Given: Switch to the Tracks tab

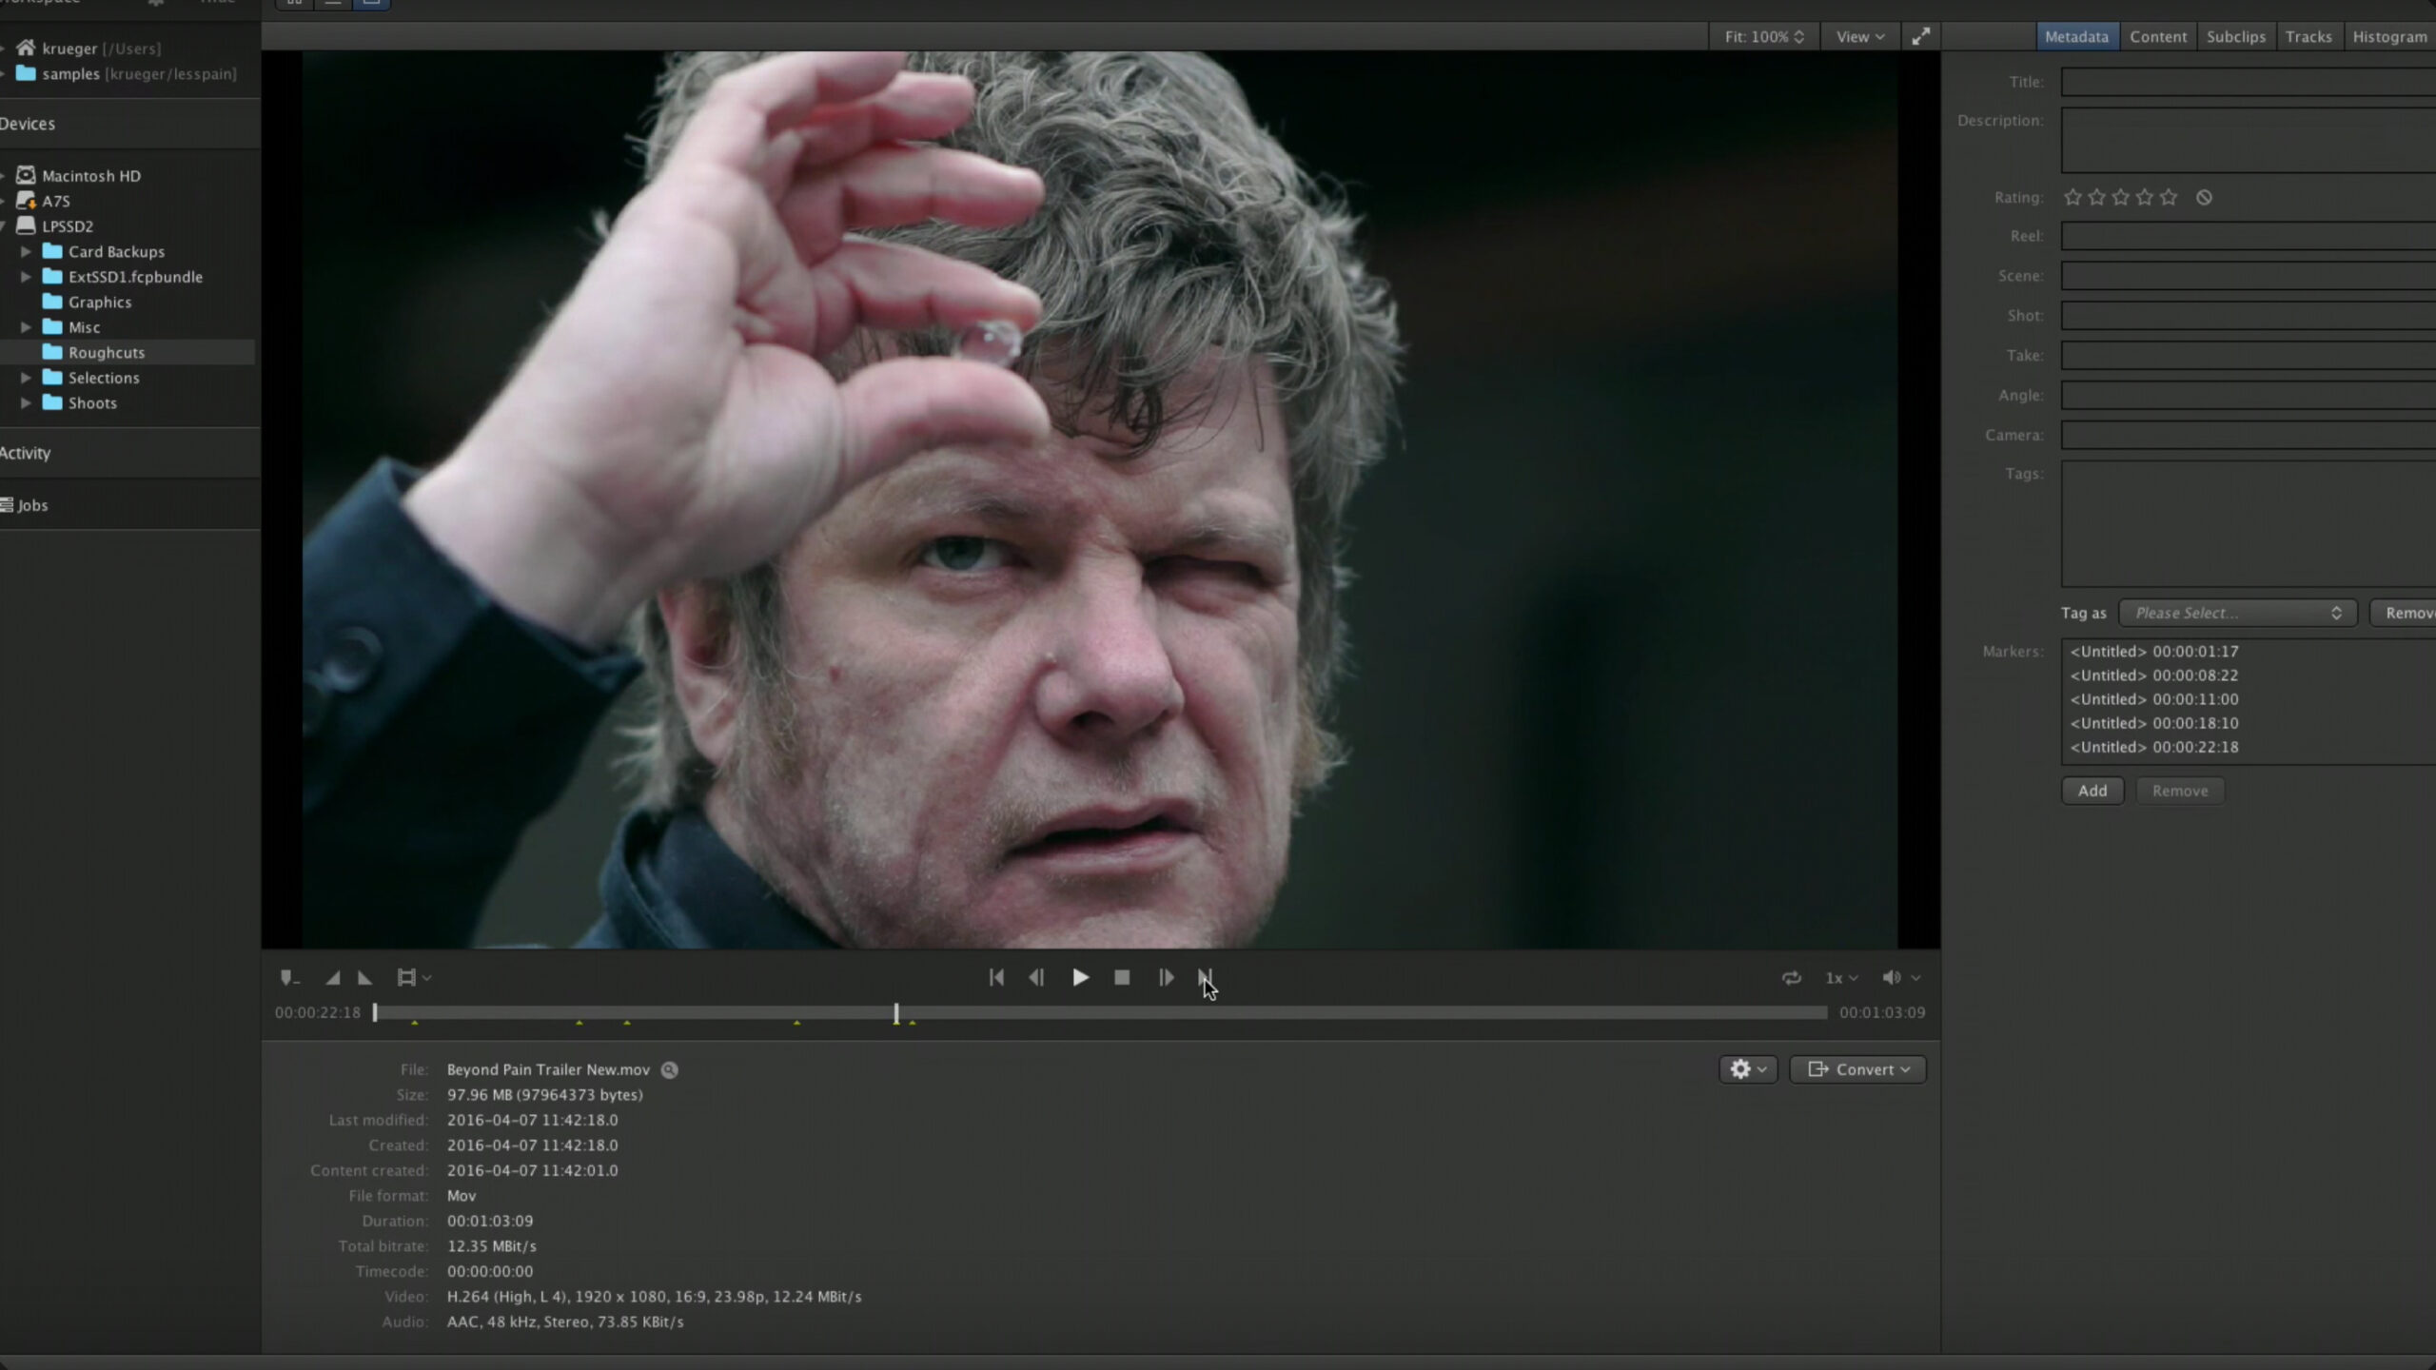Looking at the screenshot, I should point(2308,36).
